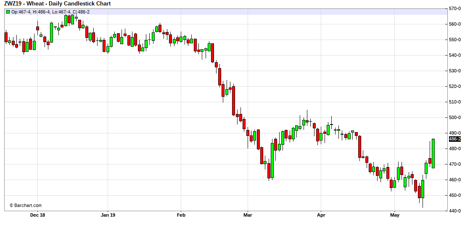Click the May candle with the lowest wick
The height and width of the screenshot is (228, 465).
[423, 189]
